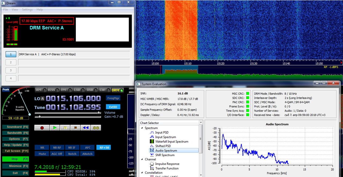This screenshot has width=343, height=177.
Task: Open the Input PSD chart
Action: tap(162, 133)
